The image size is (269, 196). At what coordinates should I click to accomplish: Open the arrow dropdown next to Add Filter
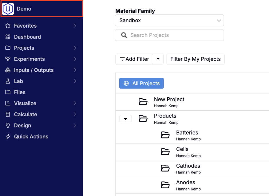coord(158,59)
